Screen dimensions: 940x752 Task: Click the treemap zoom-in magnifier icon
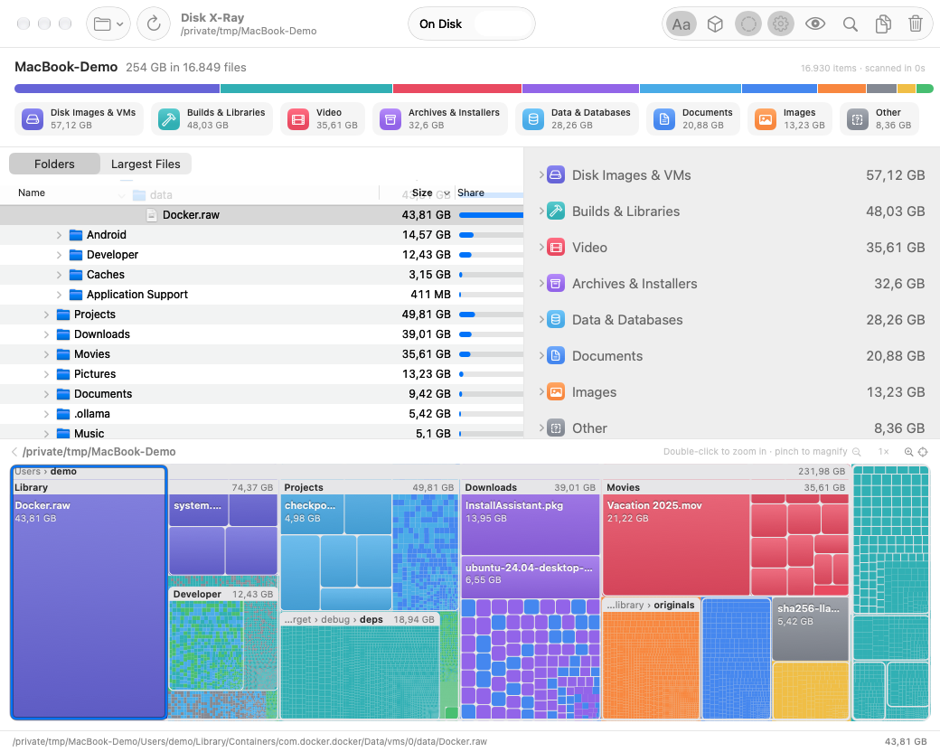click(909, 452)
